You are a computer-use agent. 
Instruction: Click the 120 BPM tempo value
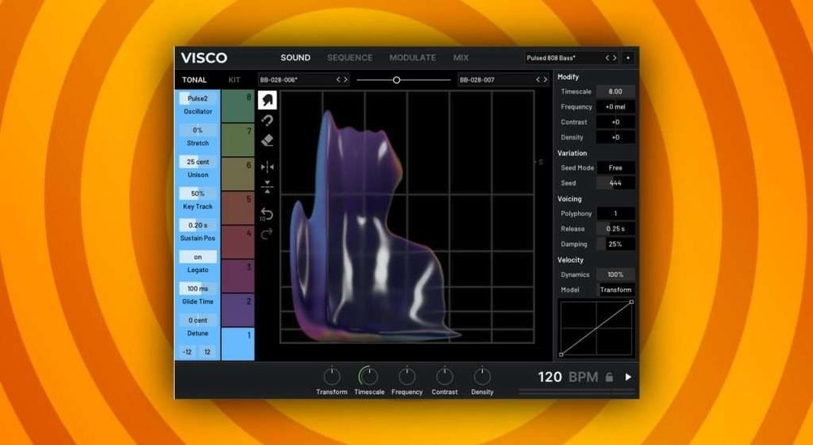[x=550, y=377]
